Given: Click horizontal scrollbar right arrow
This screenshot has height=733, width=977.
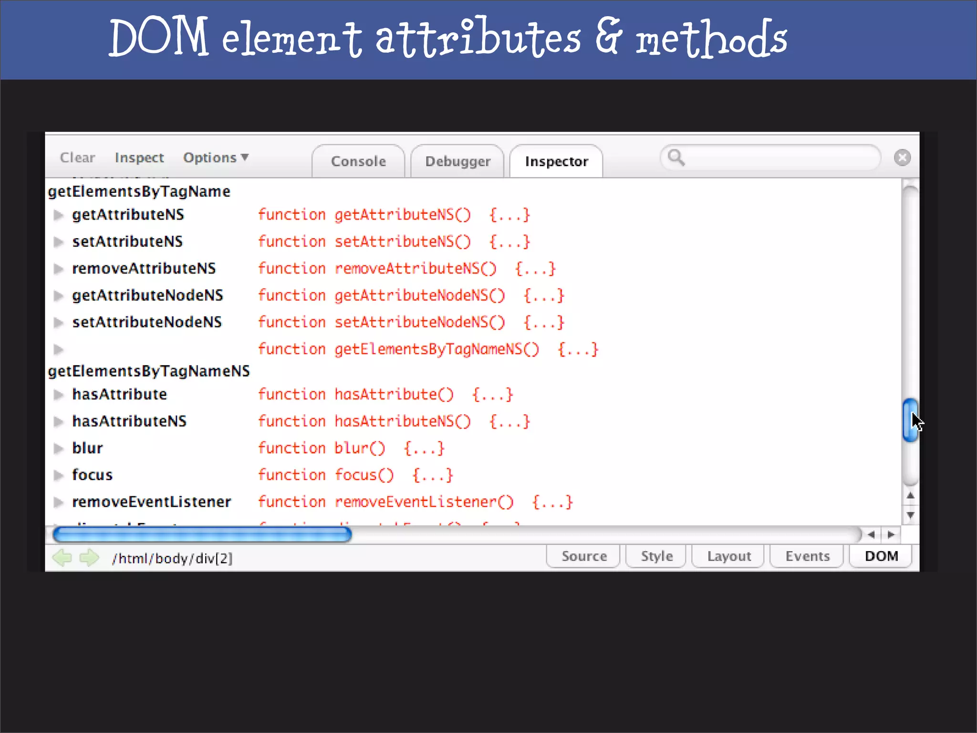Looking at the screenshot, I should (891, 534).
